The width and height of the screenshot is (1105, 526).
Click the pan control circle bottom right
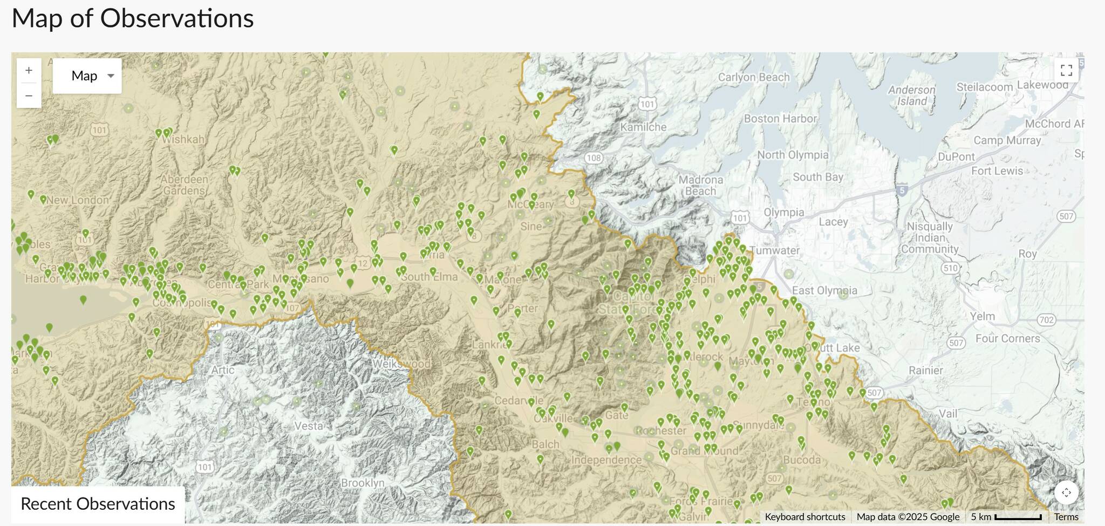1067,492
